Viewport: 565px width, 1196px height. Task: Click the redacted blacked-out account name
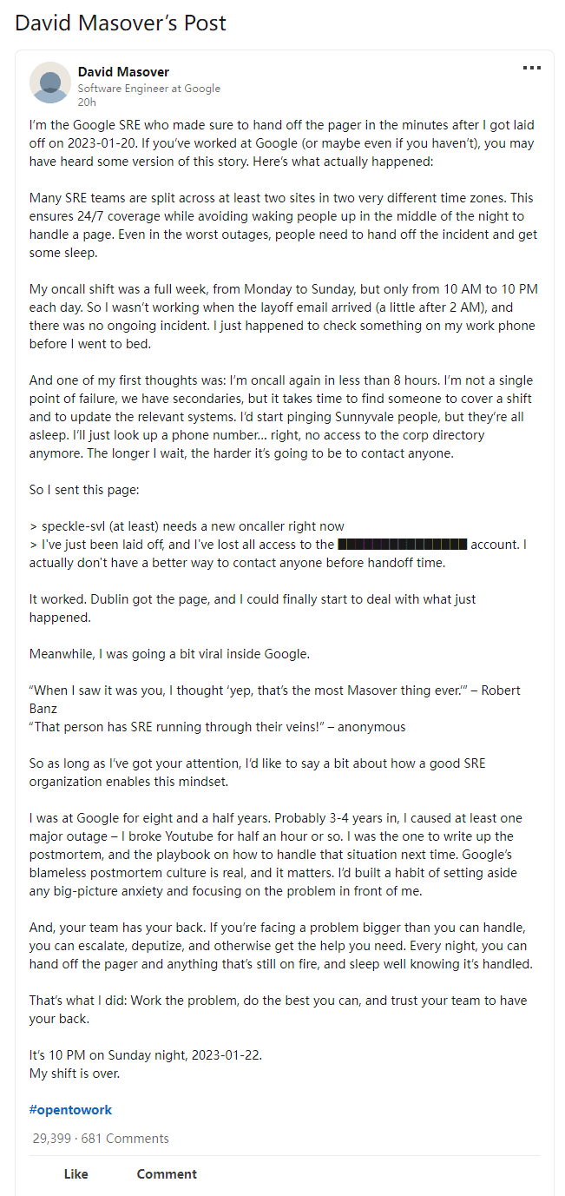click(x=403, y=545)
